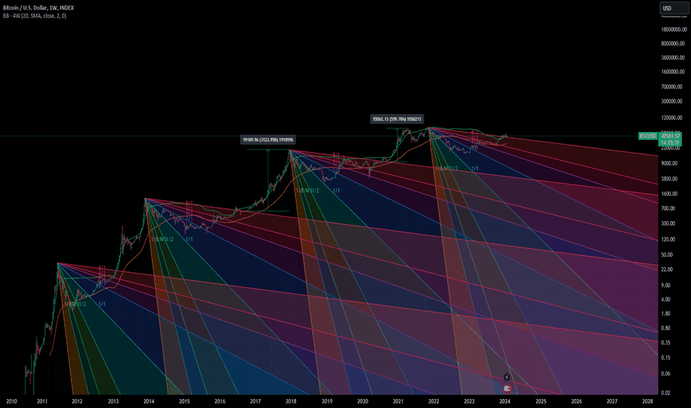Click the 300.00 price scale label

(668, 223)
